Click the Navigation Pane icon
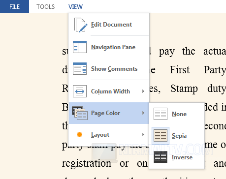The width and height of the screenshot is (226, 179). (80, 47)
